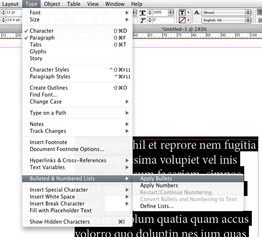
Task: Choose Fill with Placeholder Text
Action: [77, 211]
